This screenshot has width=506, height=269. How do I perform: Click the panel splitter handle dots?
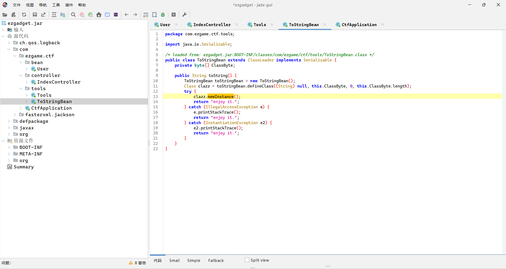[149, 143]
